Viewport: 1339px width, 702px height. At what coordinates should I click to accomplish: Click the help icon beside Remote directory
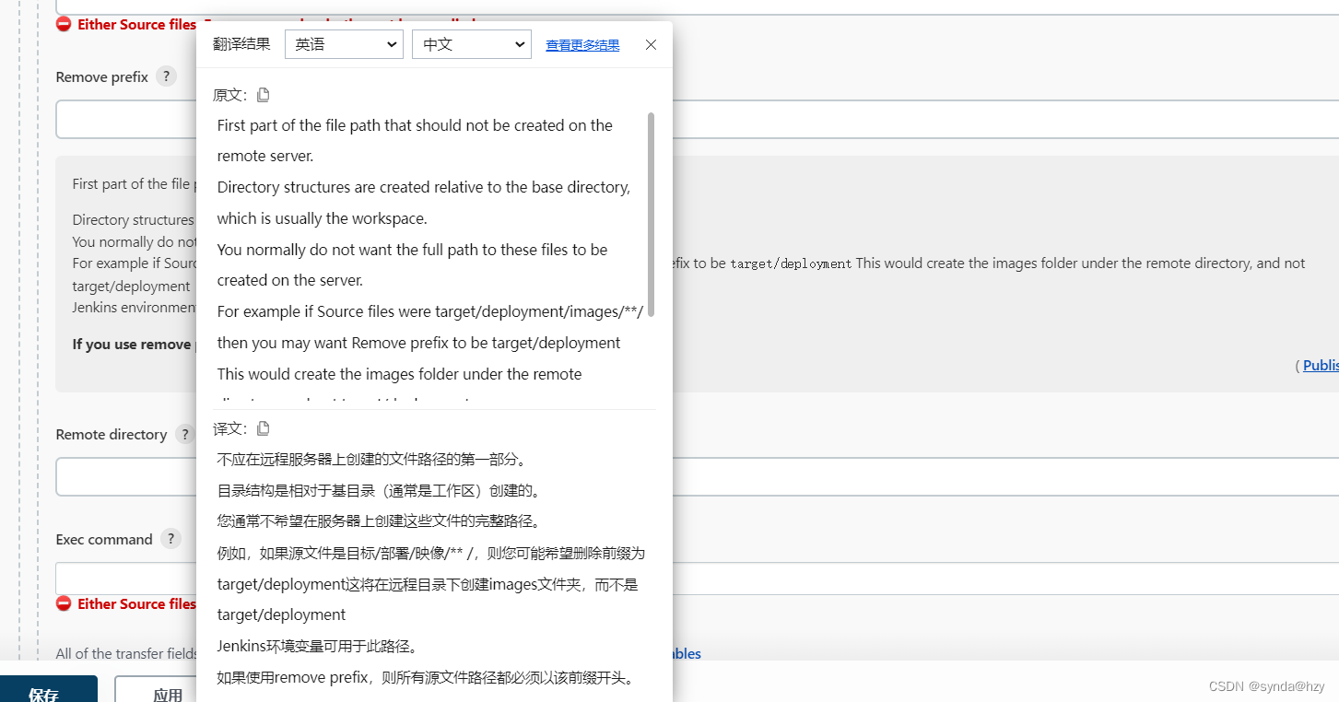pos(184,434)
